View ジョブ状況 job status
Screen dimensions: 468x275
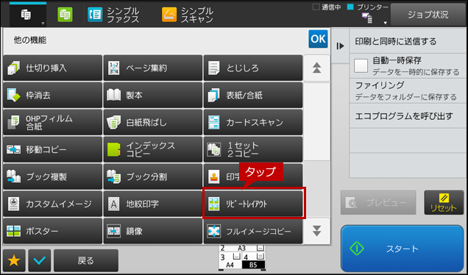click(428, 15)
